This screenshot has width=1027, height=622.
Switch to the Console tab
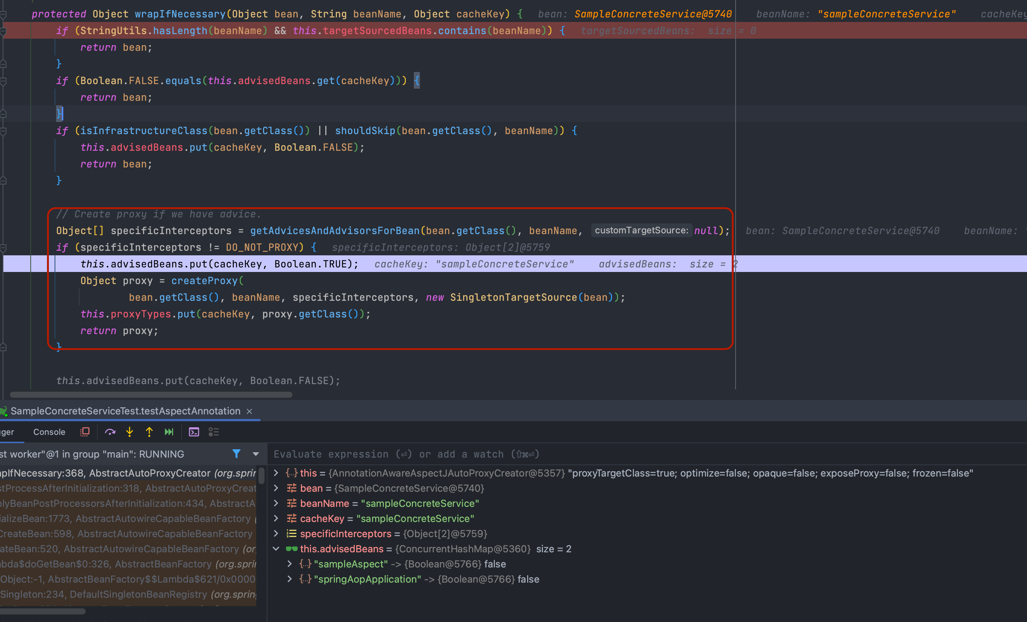click(49, 432)
